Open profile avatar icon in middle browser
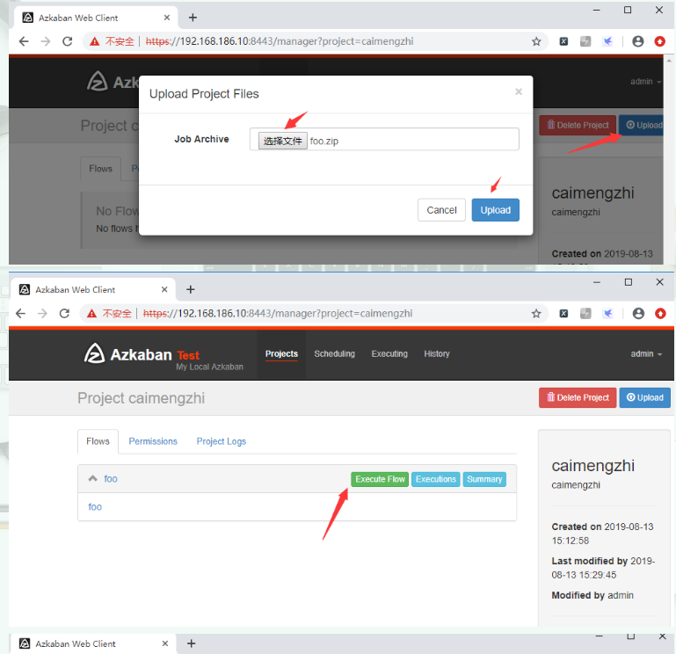This screenshot has width=676, height=654. pos(638,314)
